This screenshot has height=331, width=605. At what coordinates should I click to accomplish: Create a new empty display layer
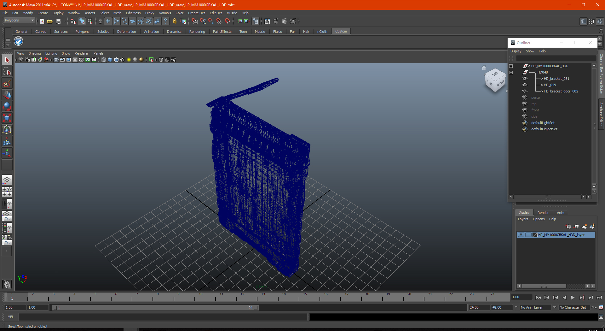click(585, 226)
